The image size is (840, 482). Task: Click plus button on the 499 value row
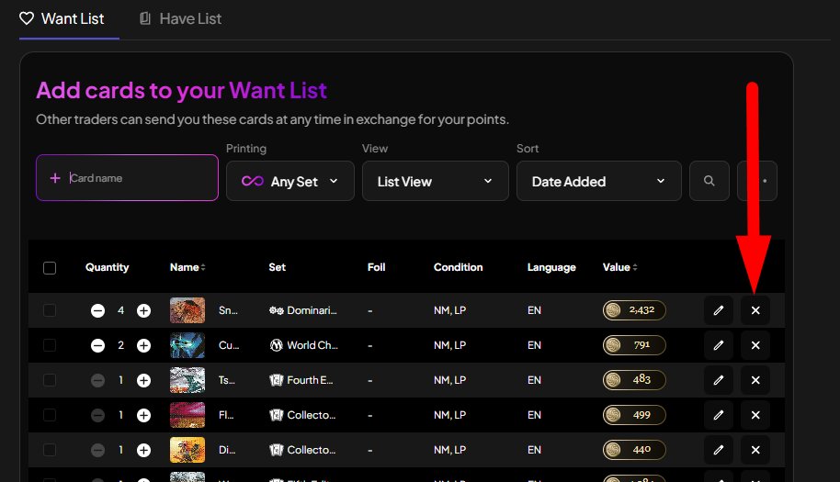(143, 415)
